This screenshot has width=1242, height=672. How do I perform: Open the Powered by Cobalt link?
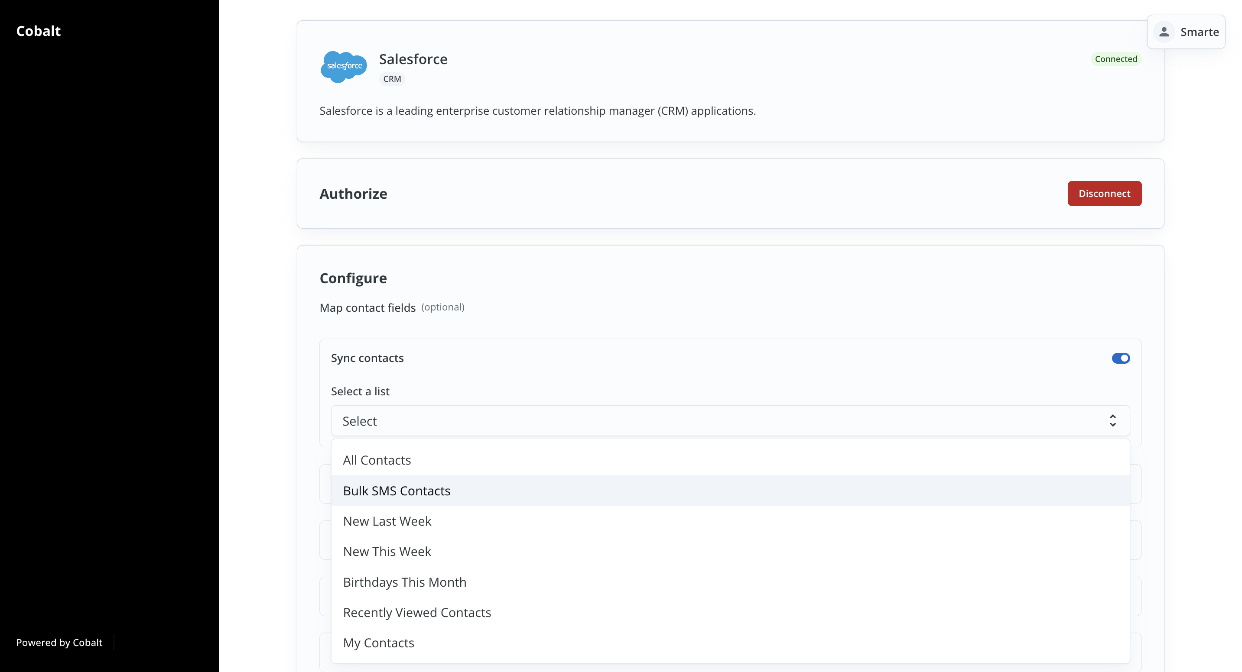(59, 642)
